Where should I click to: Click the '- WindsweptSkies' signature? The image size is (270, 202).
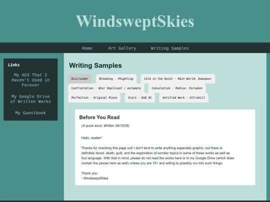click(x=94, y=178)
